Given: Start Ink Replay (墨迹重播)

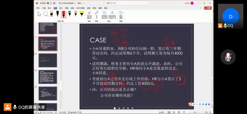Looking at the screenshot, I should (x=121, y=15).
